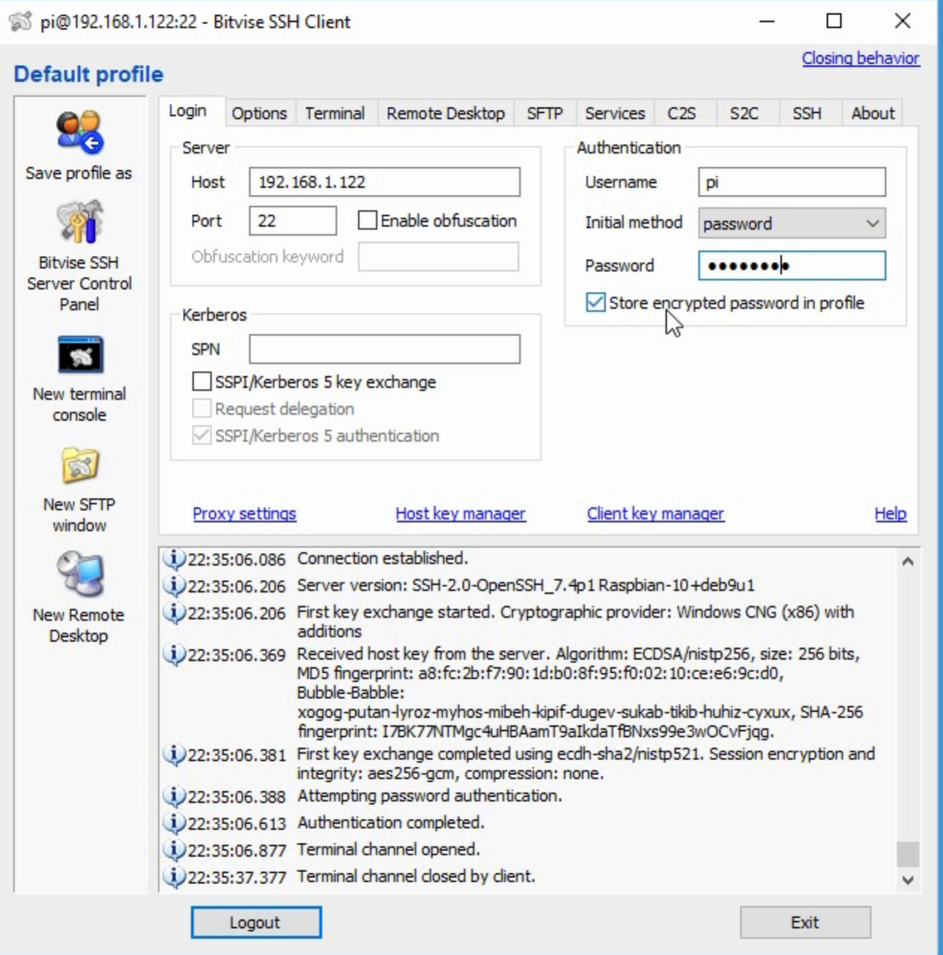This screenshot has width=943, height=955.
Task: Click info icon beside Received host key entry
Action: (x=174, y=654)
